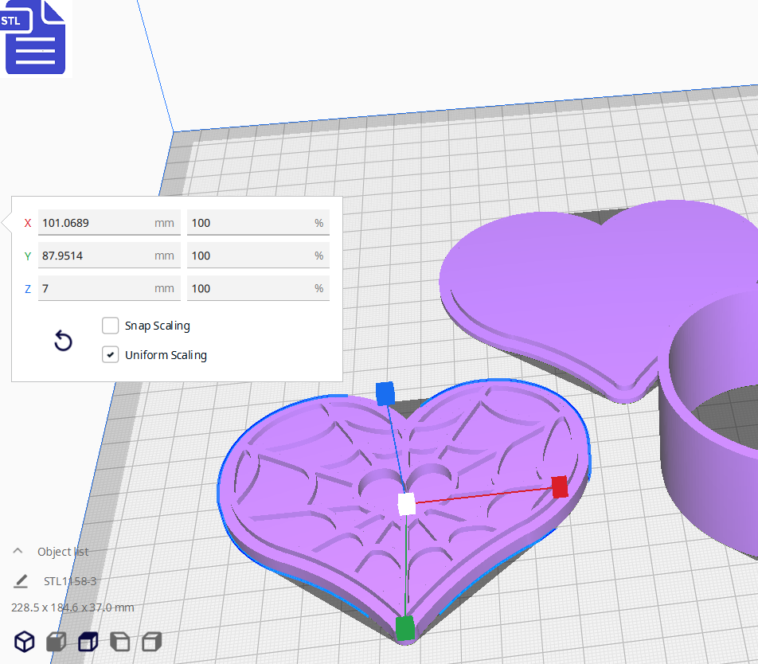Enable the Snap Scaling checkbox
This screenshot has height=664, width=758.
click(x=110, y=325)
